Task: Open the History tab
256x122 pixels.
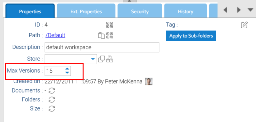Action: tap(186, 11)
